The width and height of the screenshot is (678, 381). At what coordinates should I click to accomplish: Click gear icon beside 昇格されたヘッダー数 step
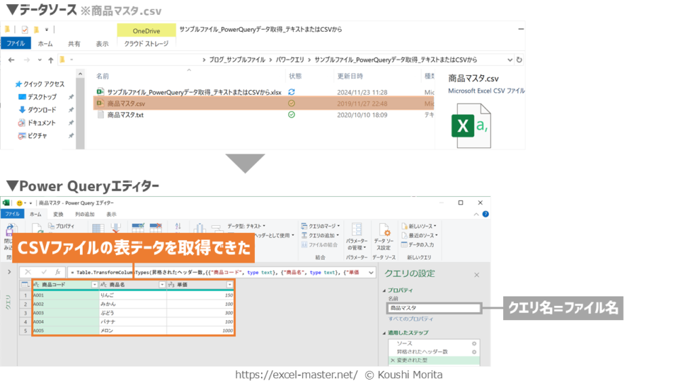click(474, 352)
